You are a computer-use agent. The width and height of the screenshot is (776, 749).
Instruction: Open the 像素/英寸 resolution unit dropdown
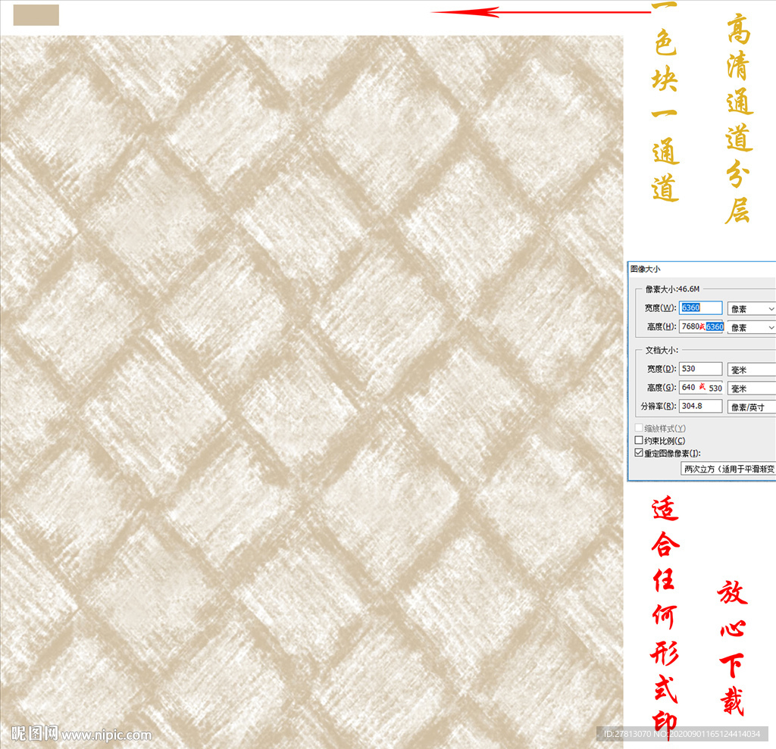(751, 407)
